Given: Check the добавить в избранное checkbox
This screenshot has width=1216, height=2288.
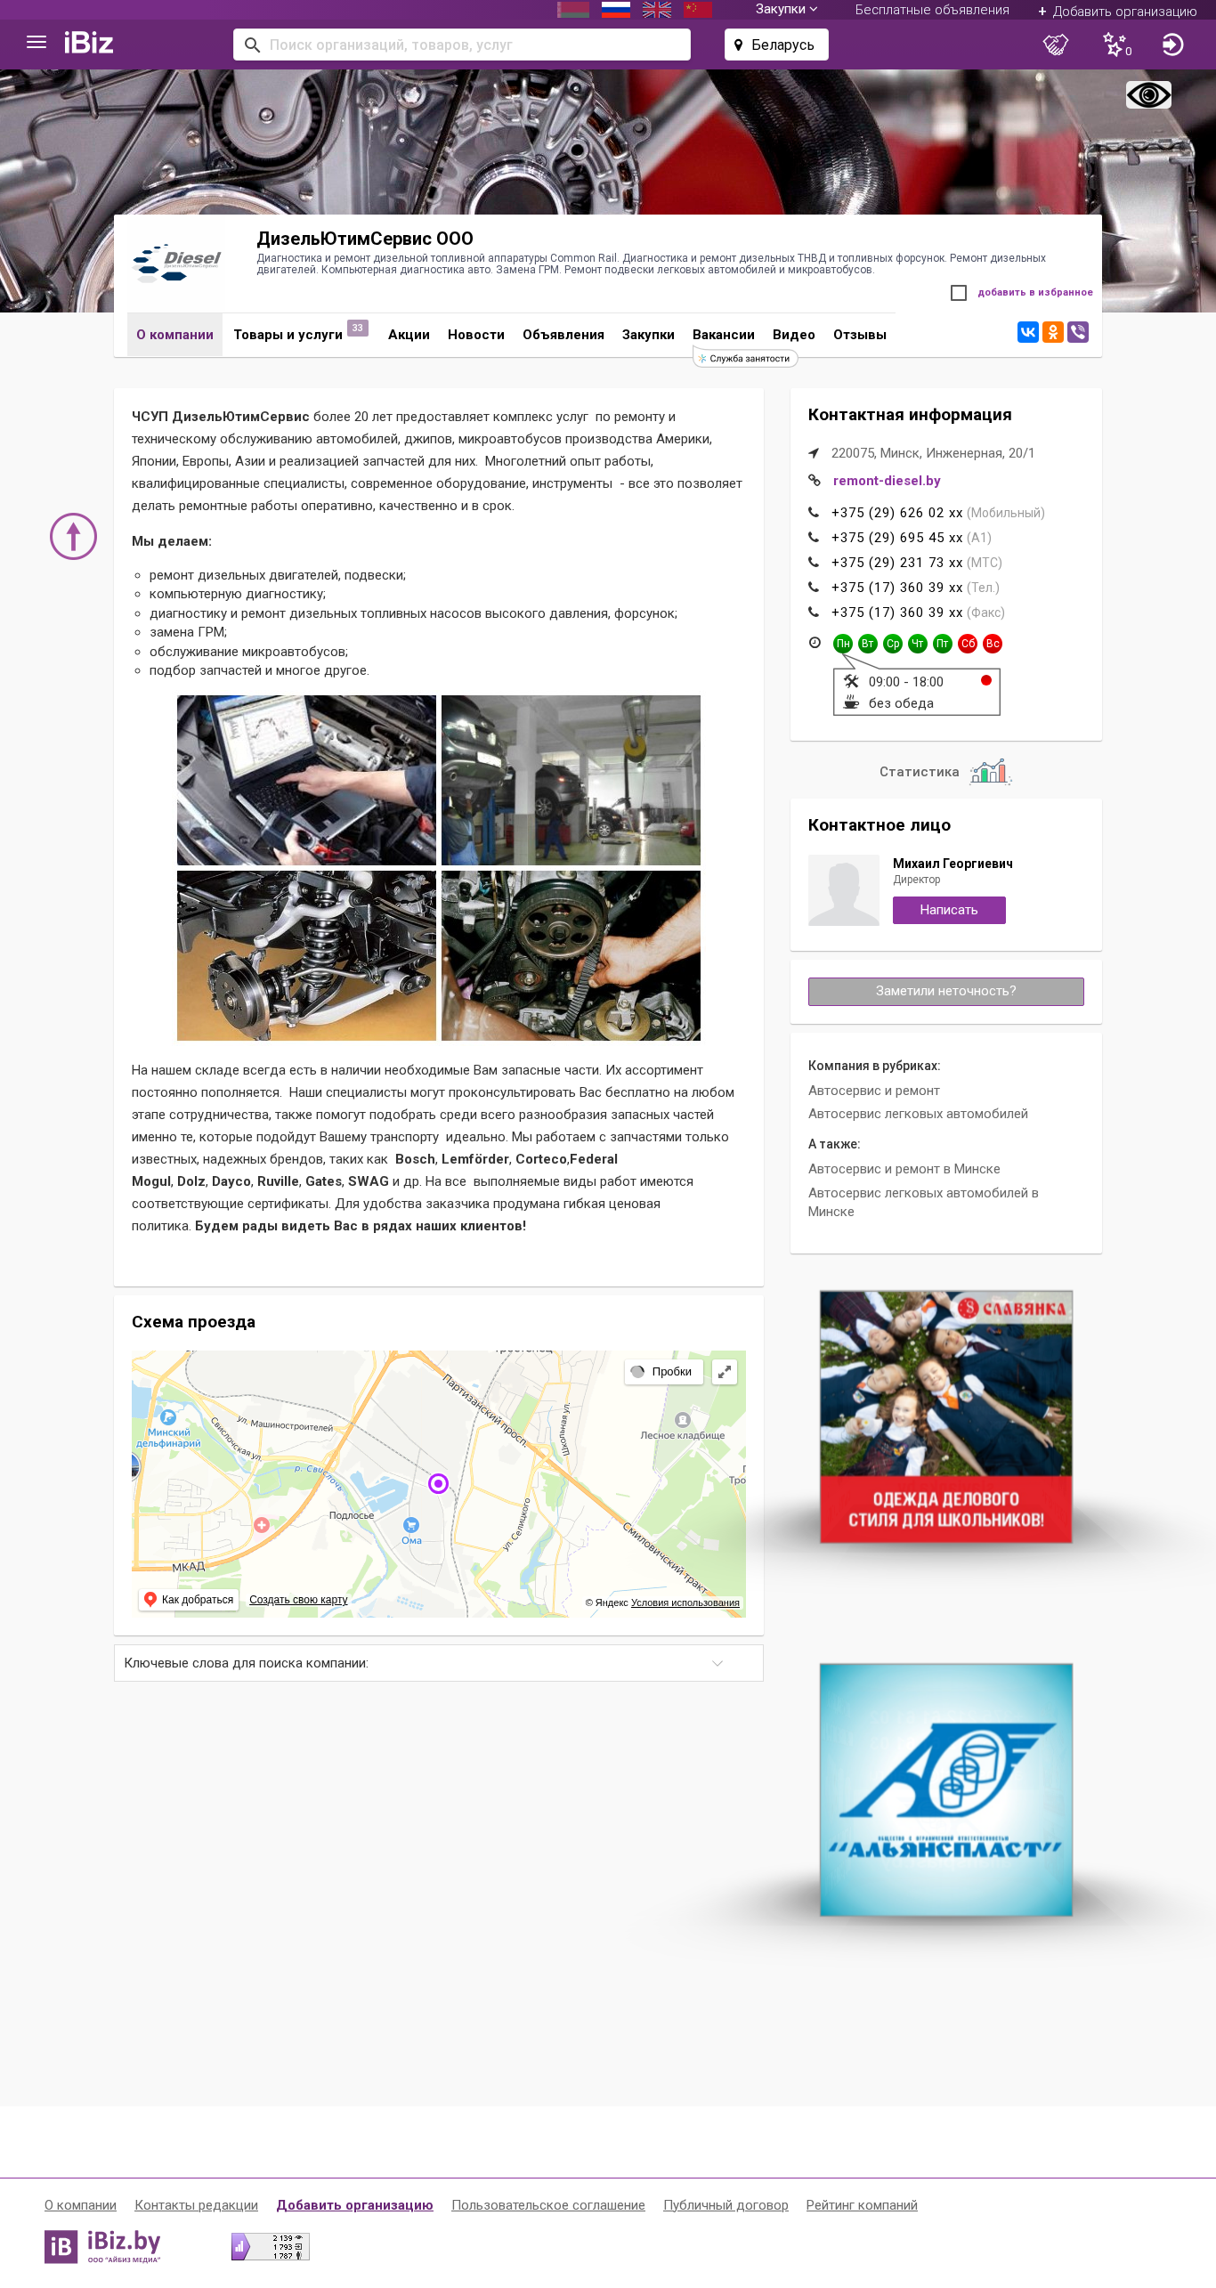Looking at the screenshot, I should tap(959, 293).
